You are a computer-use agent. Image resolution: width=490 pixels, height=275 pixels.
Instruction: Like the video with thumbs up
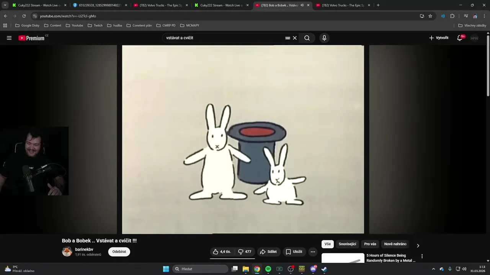[222, 252]
